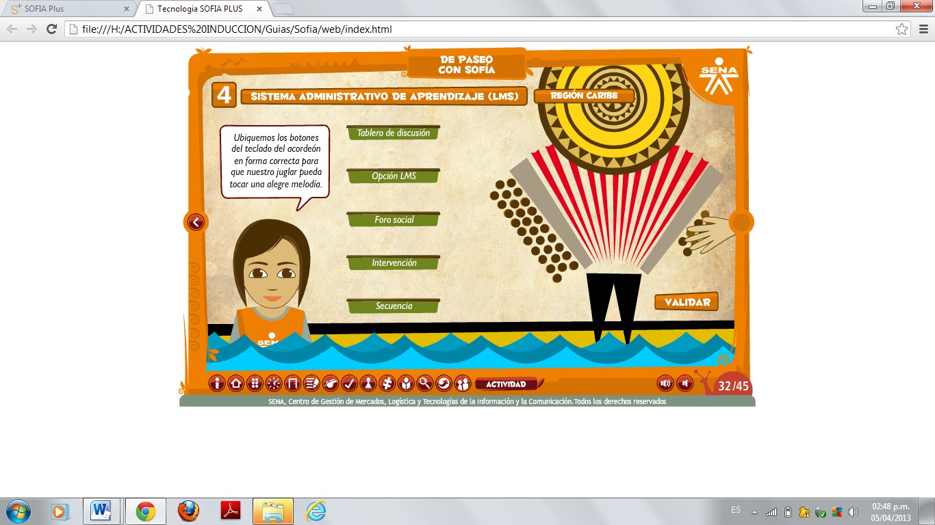This screenshot has height=525, width=935.
Task: Click the SENA copyright footer text
Action: click(x=467, y=402)
